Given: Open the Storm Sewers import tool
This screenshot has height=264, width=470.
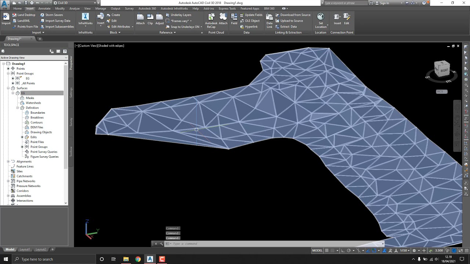Looking at the screenshot, I should tap(51, 15).
